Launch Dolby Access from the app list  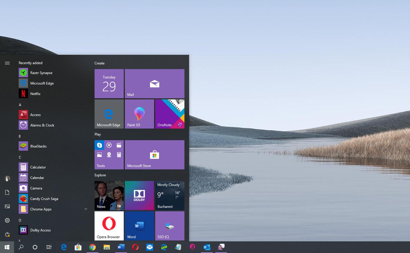pyautogui.click(x=53, y=230)
